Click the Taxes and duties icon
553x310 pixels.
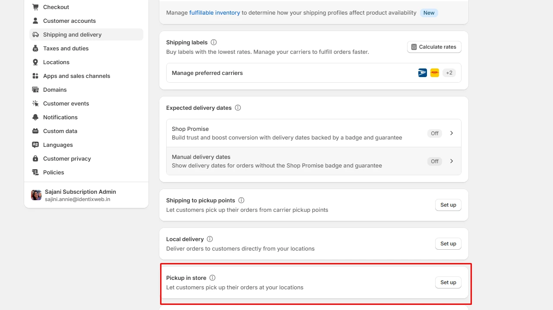tap(35, 48)
